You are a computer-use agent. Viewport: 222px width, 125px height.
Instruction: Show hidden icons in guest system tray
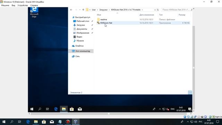[160, 109]
